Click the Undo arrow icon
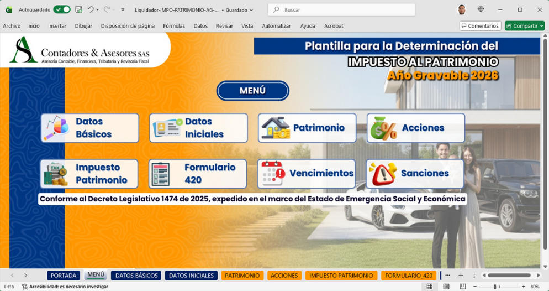This screenshot has width=549, height=291. click(91, 10)
